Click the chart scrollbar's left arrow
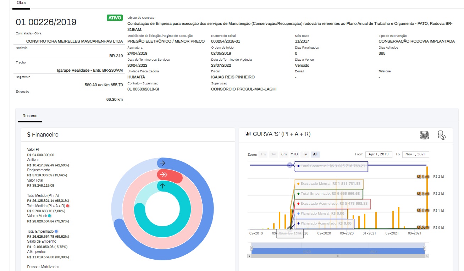The image size is (464, 271). point(250,256)
